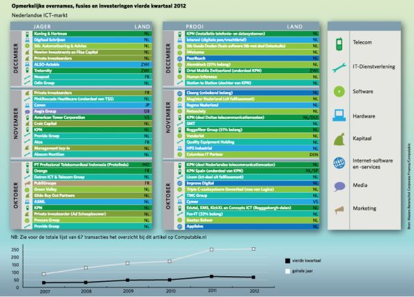Click the globe icon beside Cleeng row
Viewport: 414px width, 297px height.
tap(179, 93)
